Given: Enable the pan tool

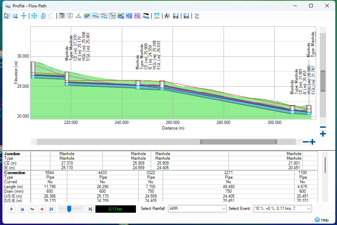Looking at the screenshot, I should point(24,15).
